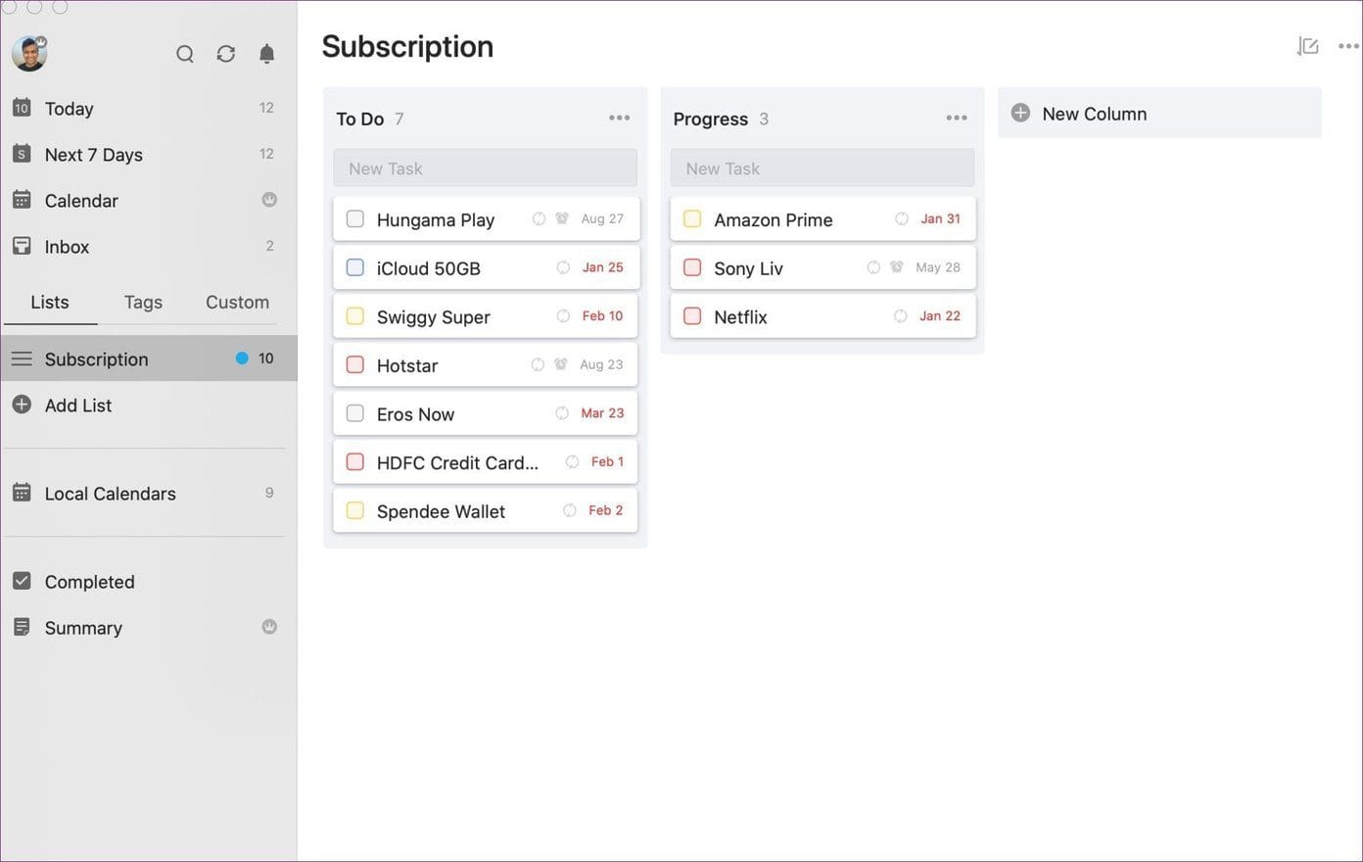Click the alarm reminder icon on Hungama Play
Image resolution: width=1363 pixels, height=862 pixels.
coord(562,218)
